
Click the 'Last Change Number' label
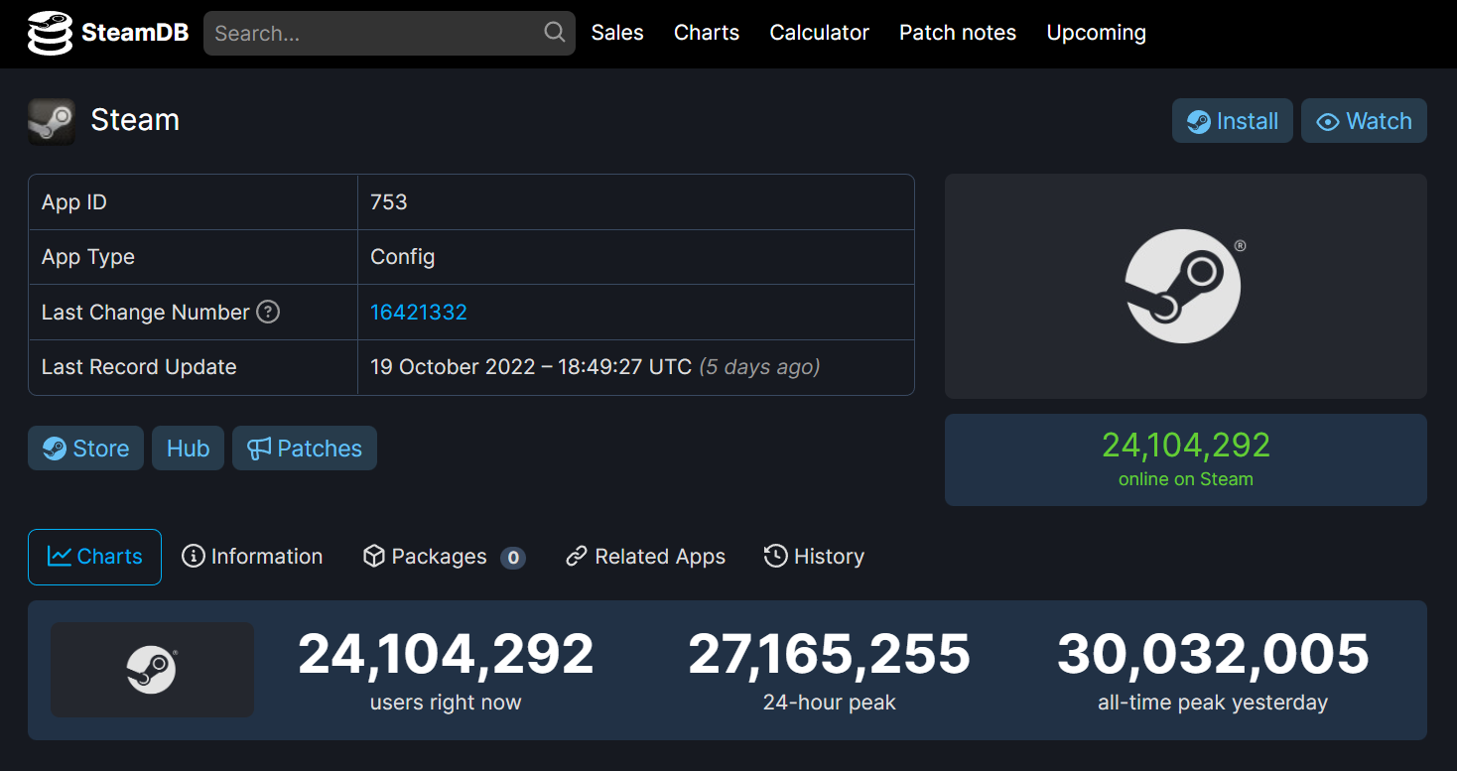146,312
